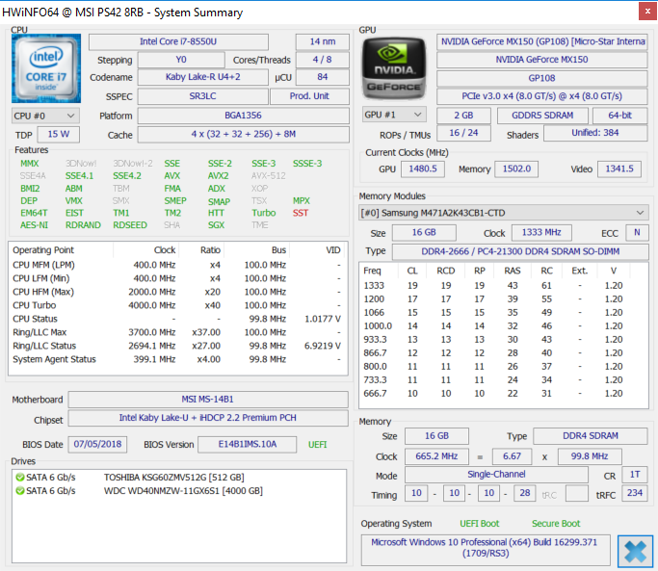This screenshot has width=658, height=571.
Task: Click the GPU memory clock 1502.0 value
Action: (516, 169)
